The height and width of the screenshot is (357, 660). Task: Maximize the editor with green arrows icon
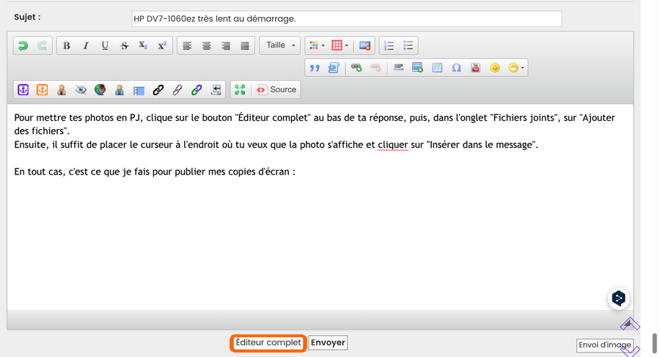click(239, 90)
